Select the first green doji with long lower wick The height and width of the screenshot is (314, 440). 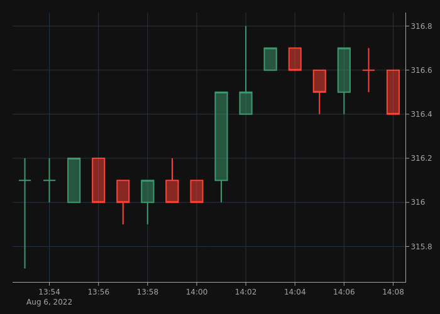point(25,213)
